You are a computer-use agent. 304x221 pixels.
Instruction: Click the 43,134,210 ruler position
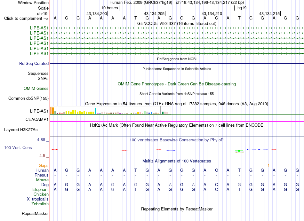pyautogui.click(x=212, y=13)
